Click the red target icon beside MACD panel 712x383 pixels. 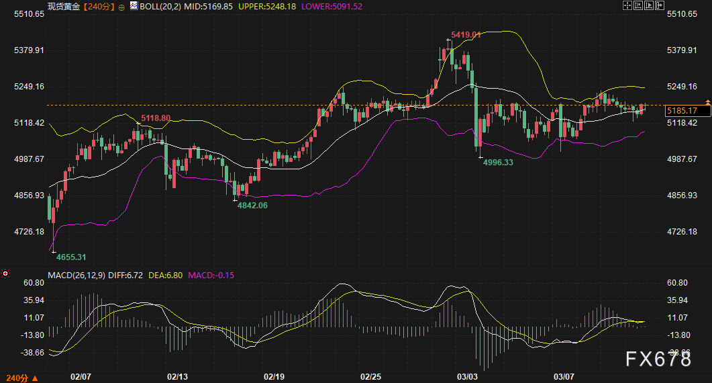(5, 273)
